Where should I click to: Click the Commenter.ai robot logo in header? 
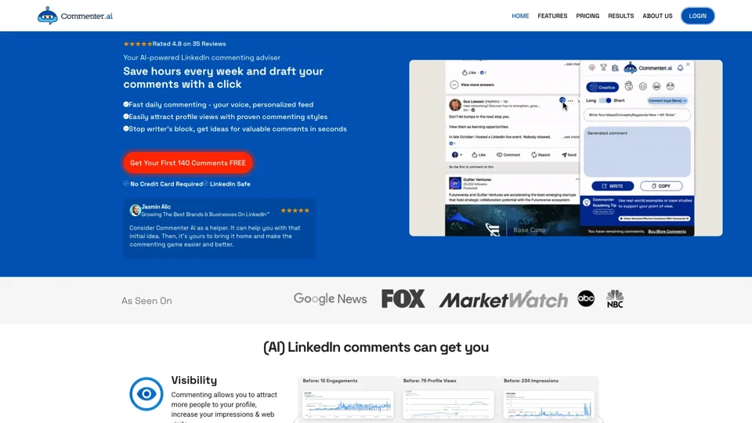[x=48, y=16]
